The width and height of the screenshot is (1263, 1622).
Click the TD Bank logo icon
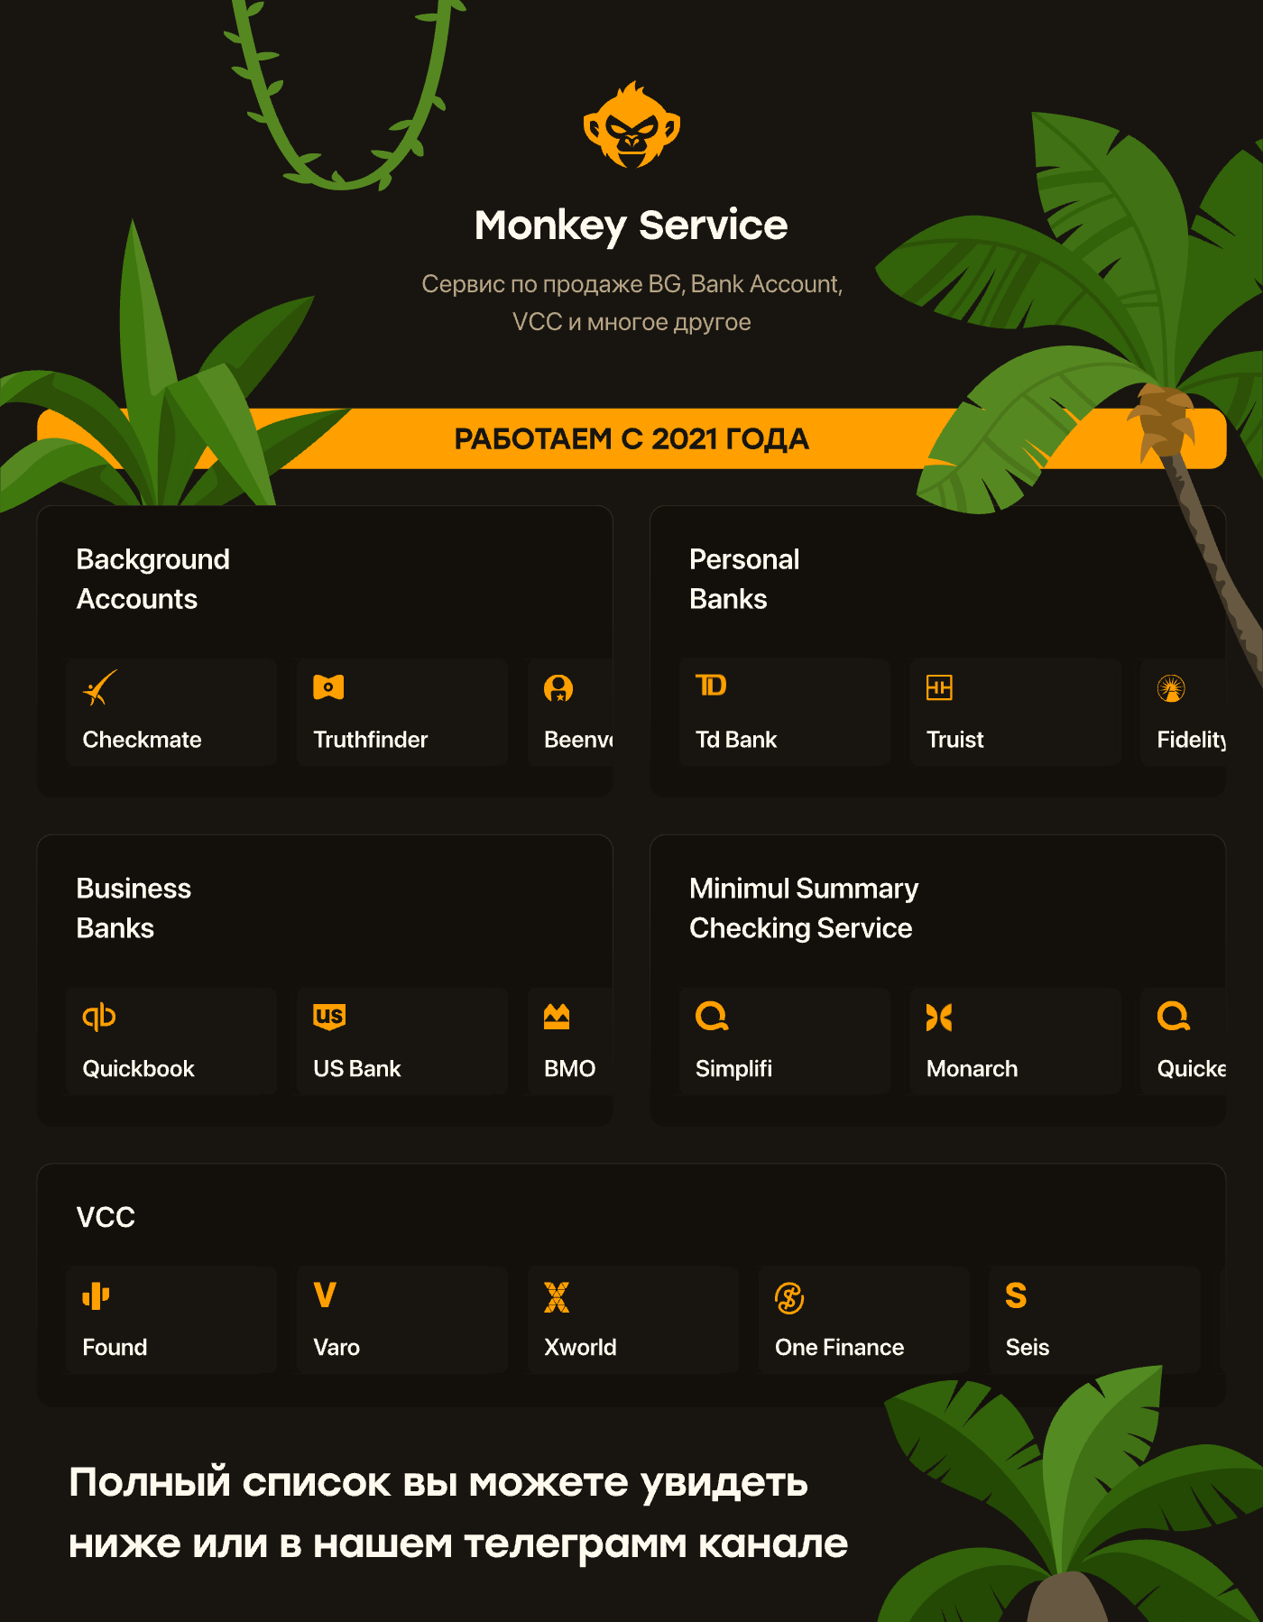pyautogui.click(x=711, y=686)
